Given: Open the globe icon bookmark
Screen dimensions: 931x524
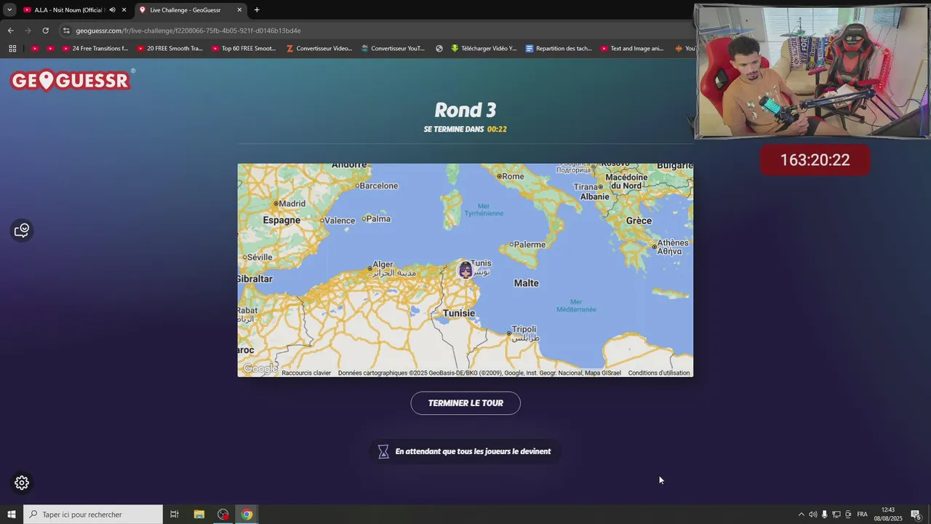Looking at the screenshot, I should tap(439, 49).
